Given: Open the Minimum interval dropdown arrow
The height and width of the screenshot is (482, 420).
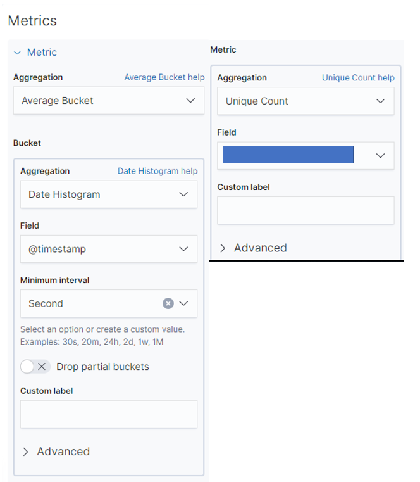Looking at the screenshot, I should (184, 303).
